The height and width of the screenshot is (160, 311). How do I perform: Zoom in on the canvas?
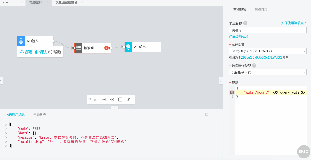coord(104,100)
